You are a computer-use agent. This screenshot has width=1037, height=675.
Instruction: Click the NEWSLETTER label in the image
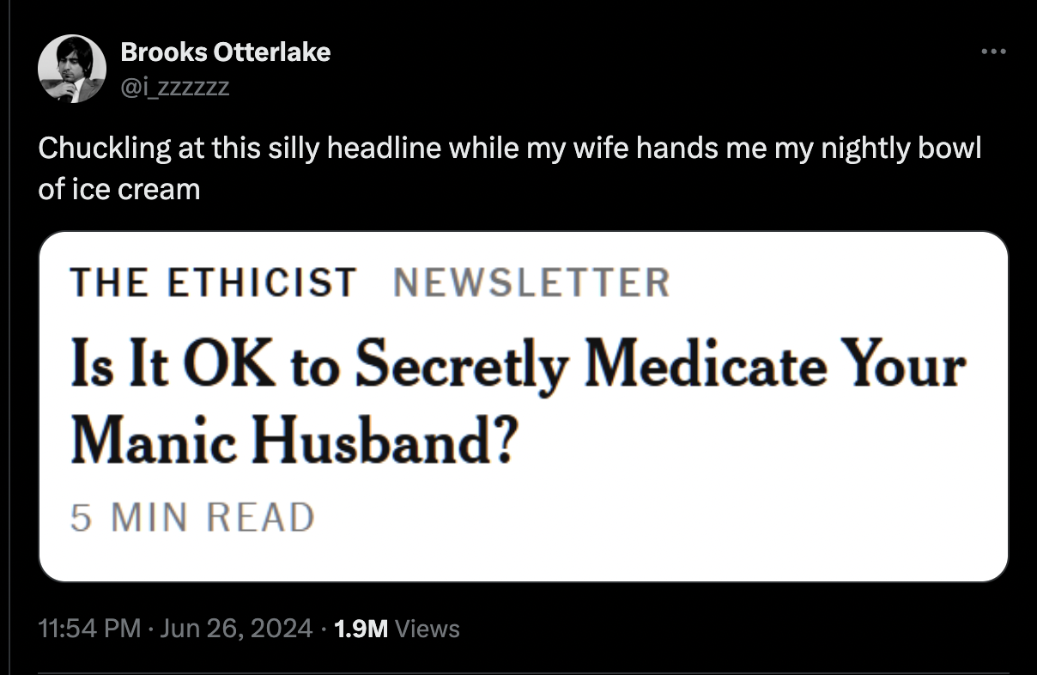532,283
